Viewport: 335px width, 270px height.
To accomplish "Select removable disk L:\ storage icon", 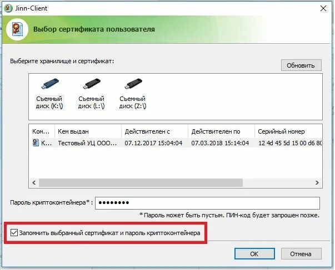I will [x=92, y=84].
